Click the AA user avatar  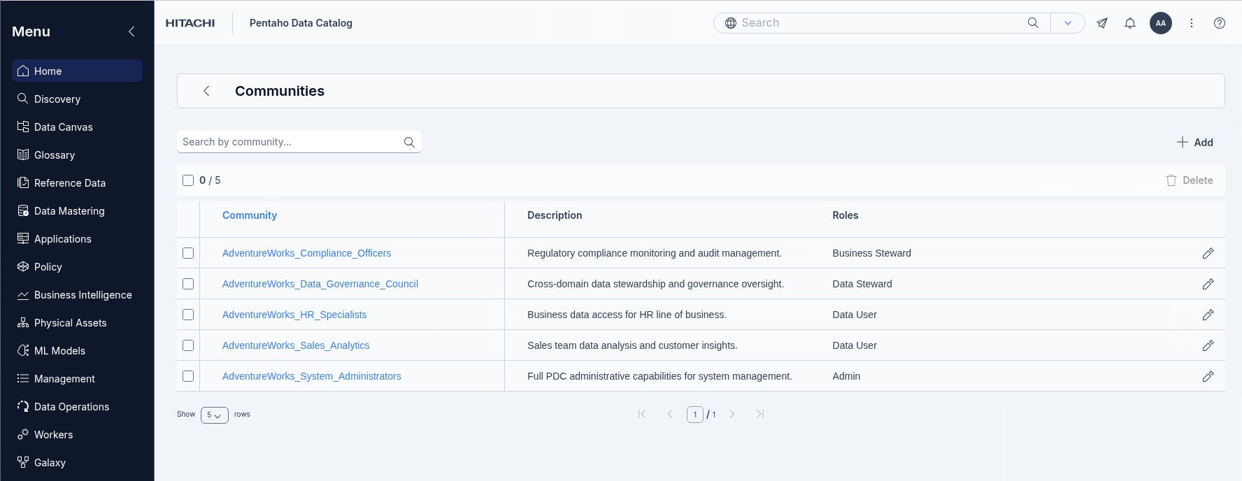coord(1160,23)
